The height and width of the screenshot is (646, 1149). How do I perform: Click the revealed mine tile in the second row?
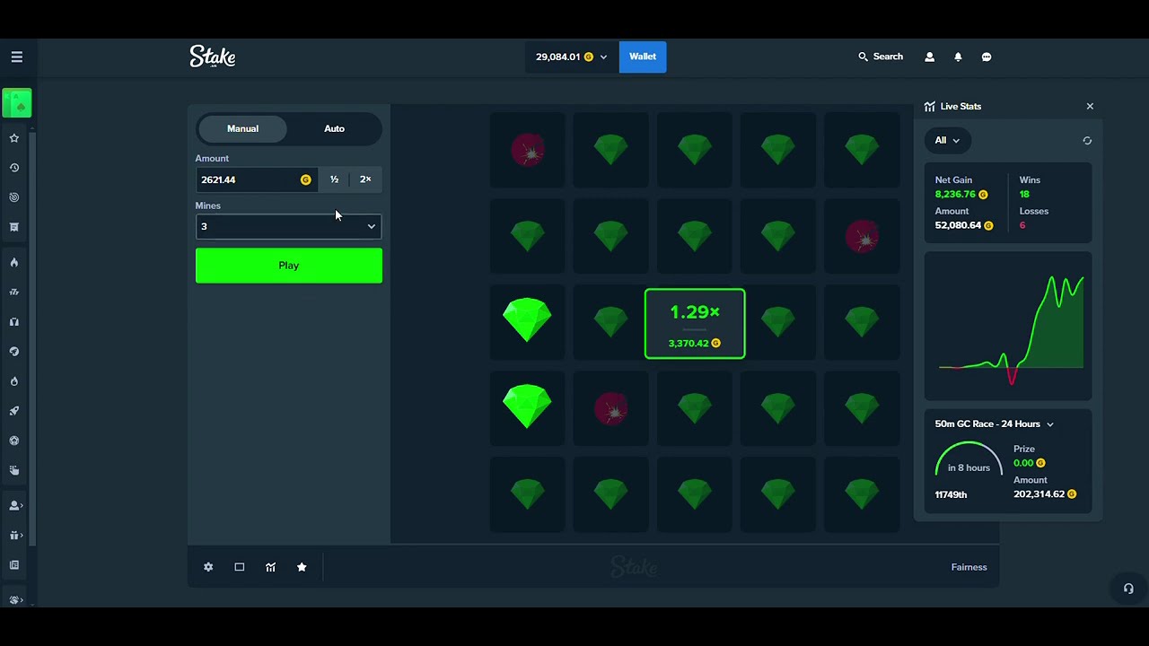[x=862, y=237]
